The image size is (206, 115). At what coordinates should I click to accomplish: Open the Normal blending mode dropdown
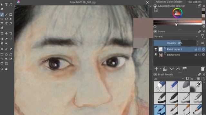tap(176, 36)
